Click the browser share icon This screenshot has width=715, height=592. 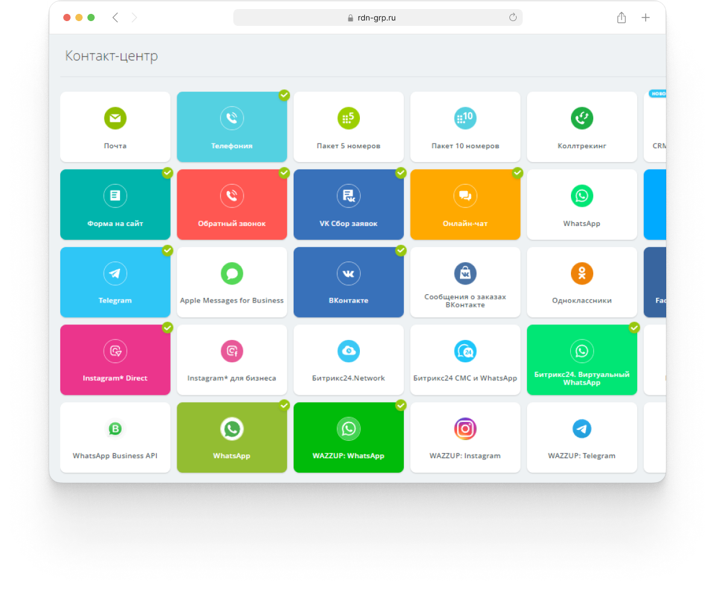[x=621, y=18]
